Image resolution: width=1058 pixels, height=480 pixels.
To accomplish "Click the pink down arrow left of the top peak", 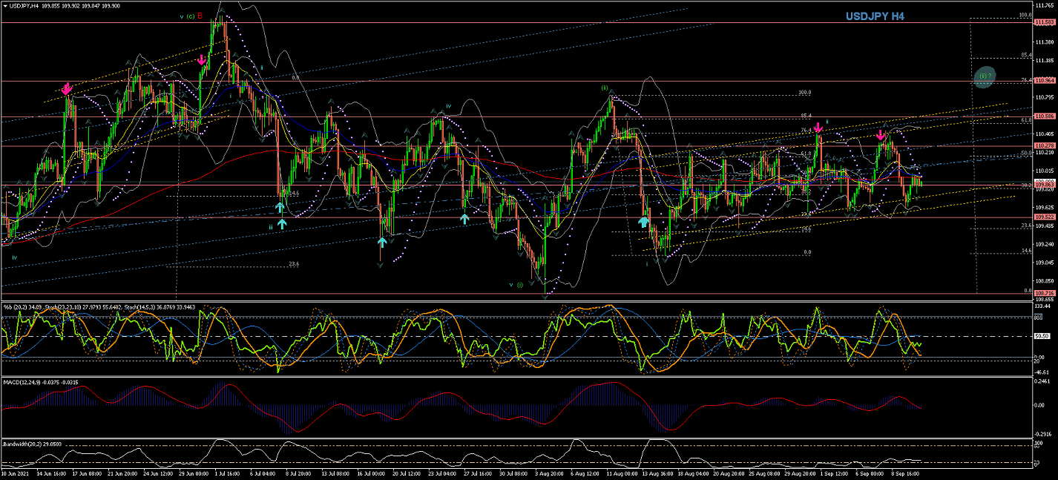I will click(x=202, y=59).
